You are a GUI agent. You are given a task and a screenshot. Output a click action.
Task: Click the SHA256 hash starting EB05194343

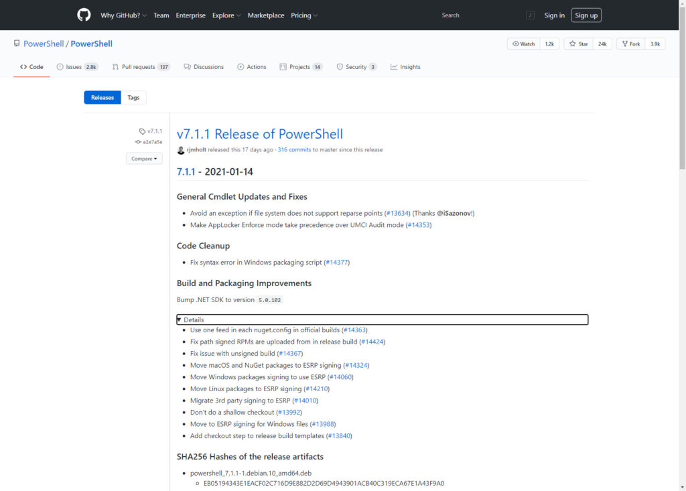(x=324, y=484)
